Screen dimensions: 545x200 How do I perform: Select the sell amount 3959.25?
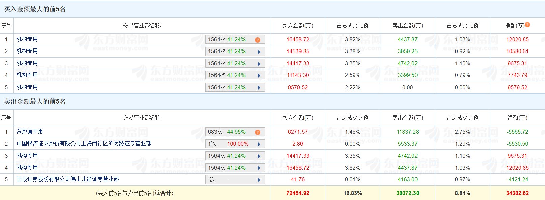click(x=407, y=52)
